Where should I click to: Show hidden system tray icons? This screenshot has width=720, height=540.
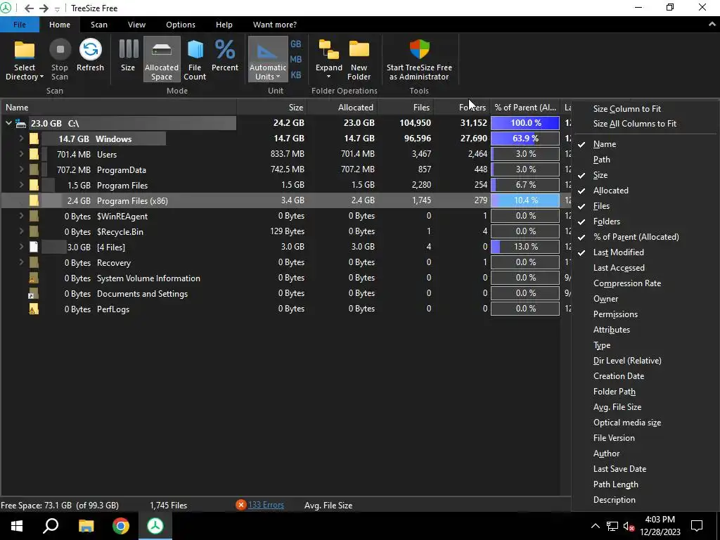[x=595, y=526]
